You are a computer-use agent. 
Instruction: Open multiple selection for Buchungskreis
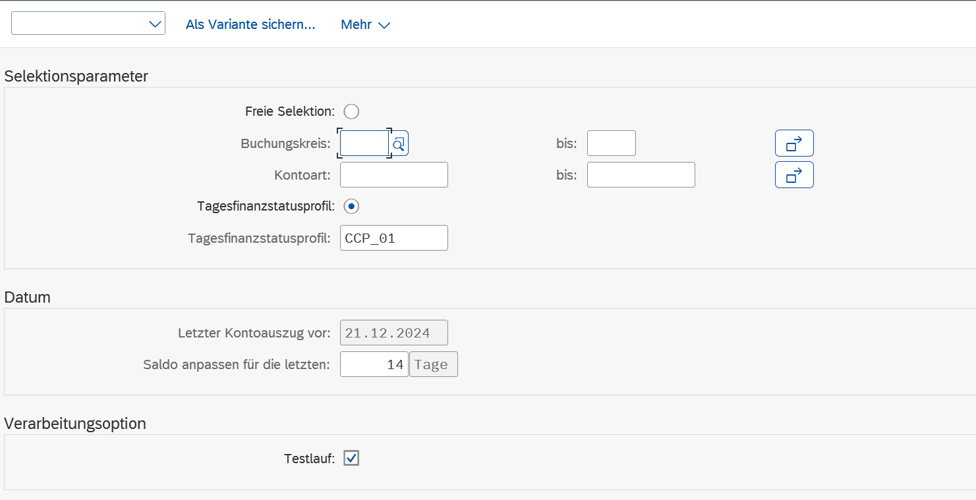pos(794,143)
